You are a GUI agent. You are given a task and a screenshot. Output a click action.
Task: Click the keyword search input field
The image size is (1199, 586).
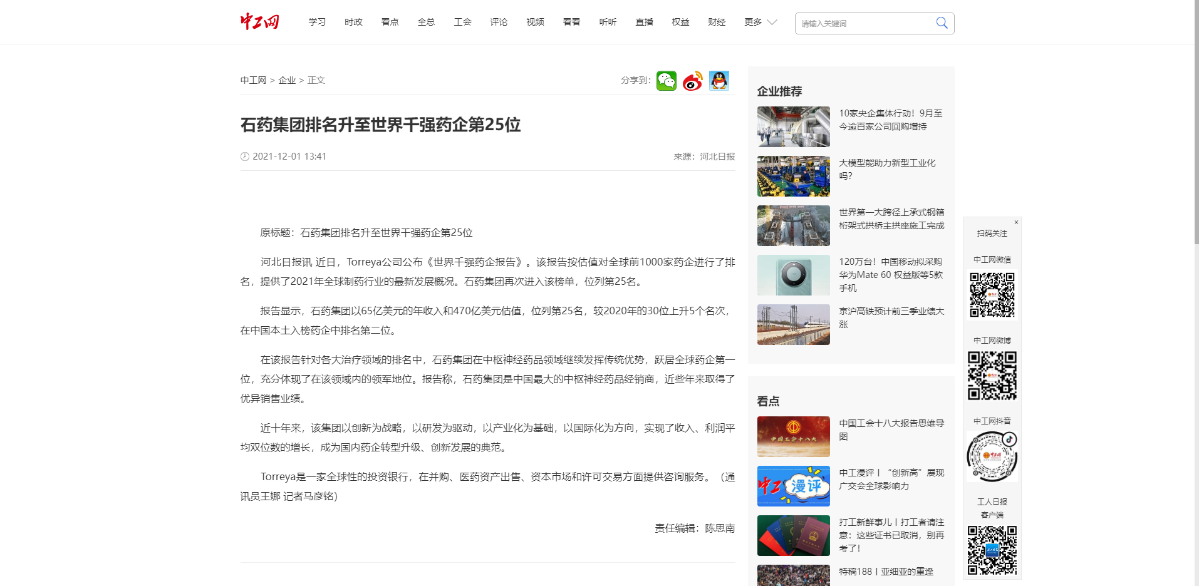coord(864,24)
